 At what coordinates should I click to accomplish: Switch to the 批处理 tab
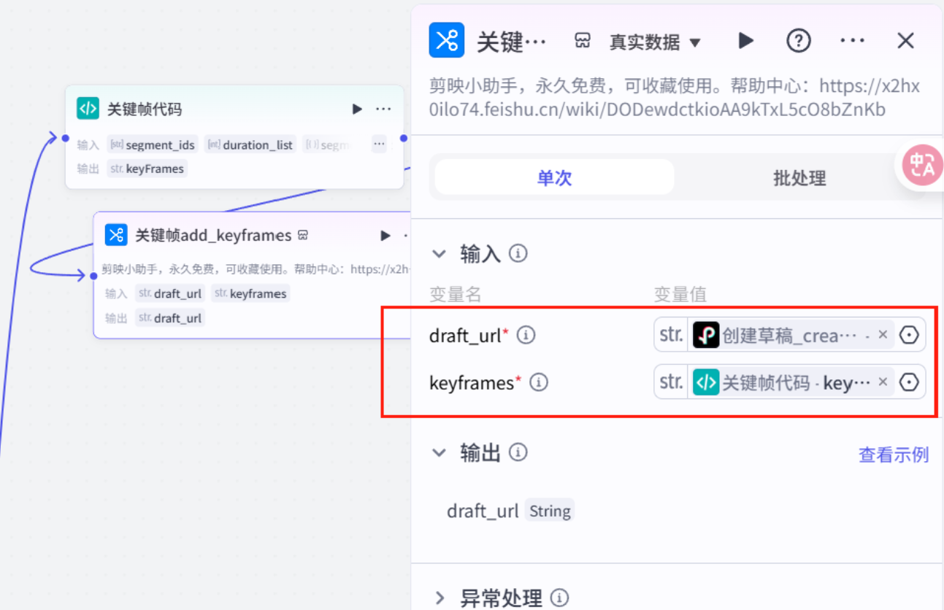coord(799,177)
